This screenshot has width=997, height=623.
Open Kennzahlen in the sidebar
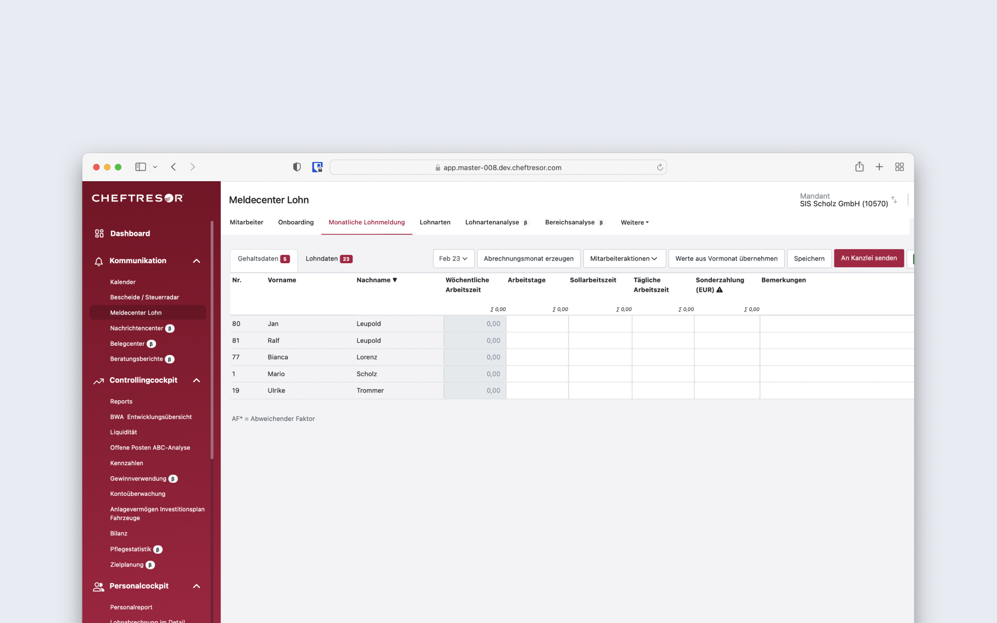(126, 464)
